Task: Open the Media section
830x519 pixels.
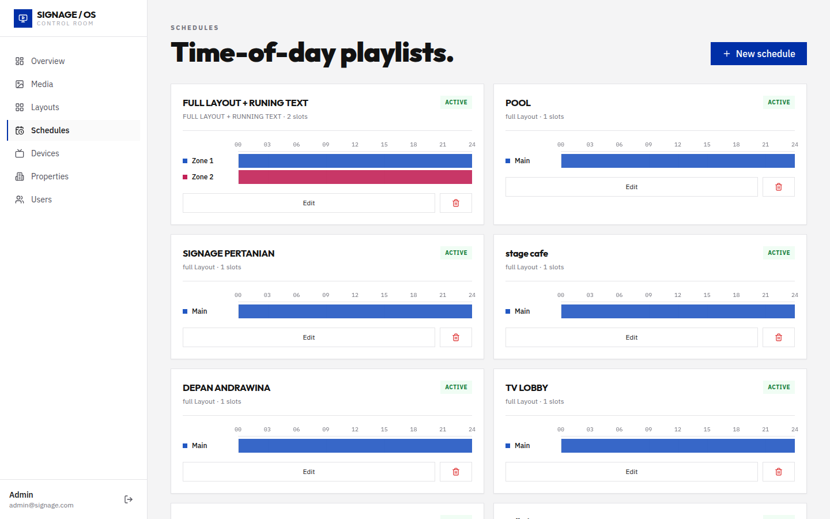Action: pos(73,84)
